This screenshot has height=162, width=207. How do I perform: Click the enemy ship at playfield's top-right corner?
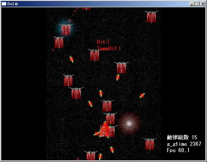pyautogui.click(x=151, y=17)
